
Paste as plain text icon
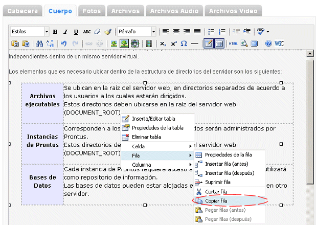tap(15, 43)
